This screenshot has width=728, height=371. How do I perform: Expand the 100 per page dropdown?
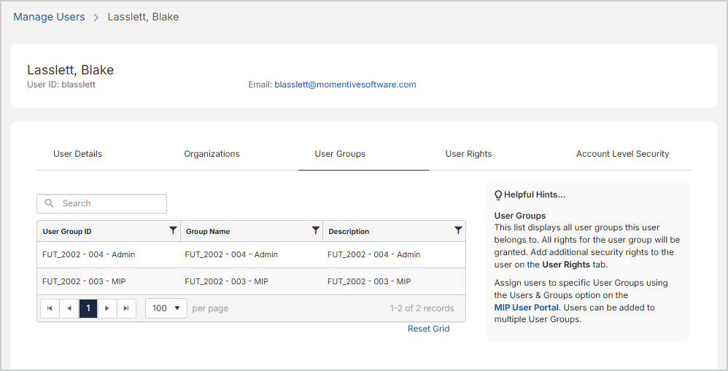click(x=166, y=308)
